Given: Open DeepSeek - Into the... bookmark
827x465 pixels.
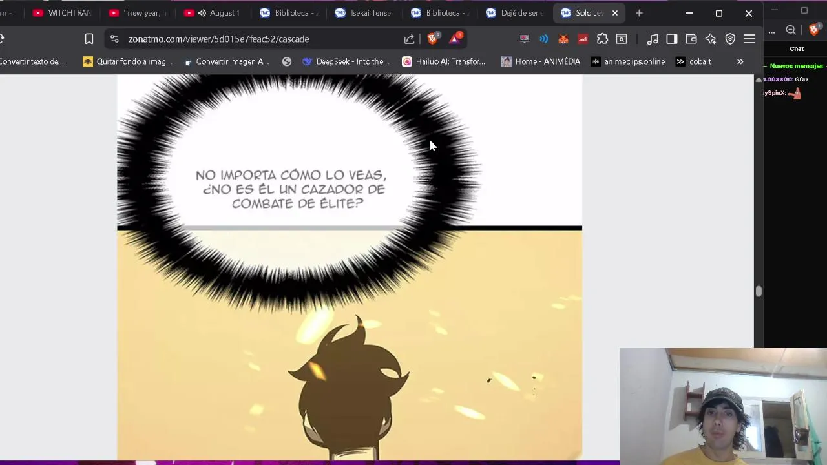Looking at the screenshot, I should [346, 61].
